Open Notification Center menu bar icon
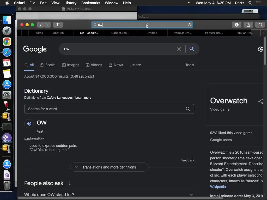The height and width of the screenshot is (200, 267). tap(258, 3)
